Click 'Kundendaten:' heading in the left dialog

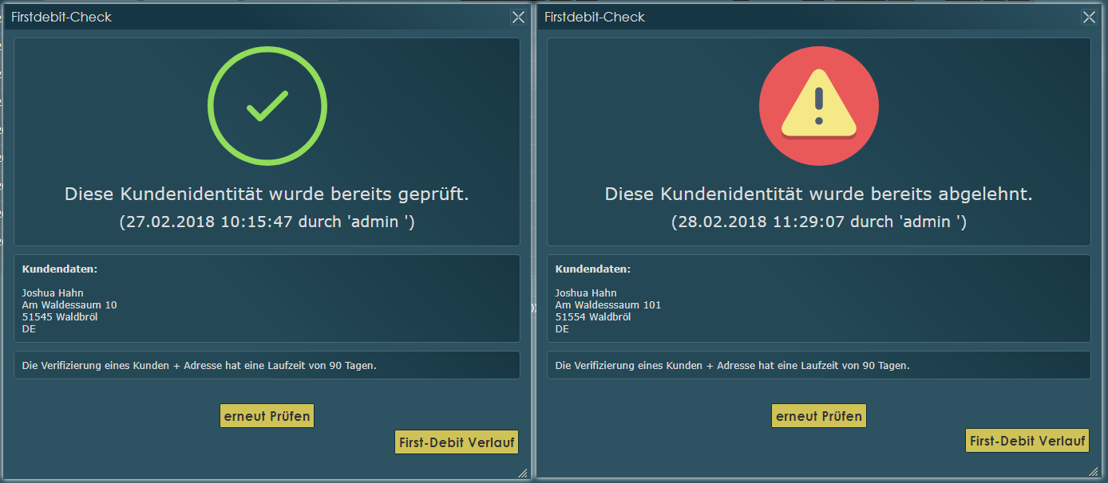[x=60, y=269]
